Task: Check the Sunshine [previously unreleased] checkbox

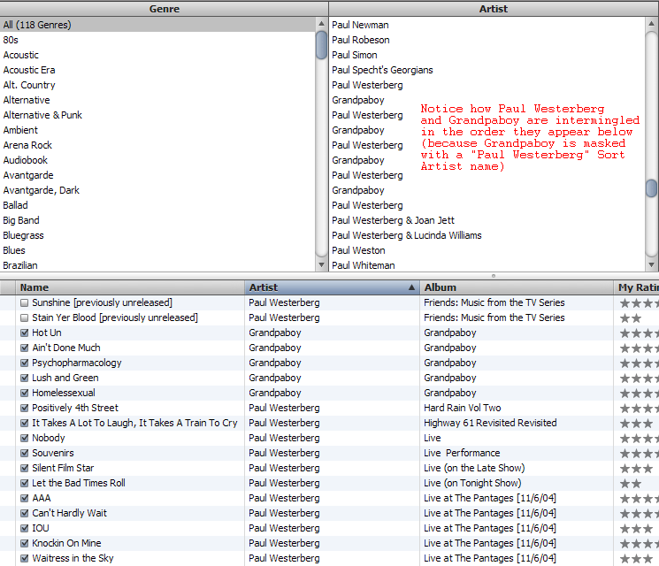Action: 25,302
